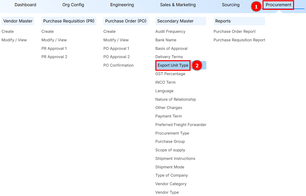This screenshot has width=306, height=196.
Task: Open Modify / View under Vendor Master
Action: coord(14,40)
